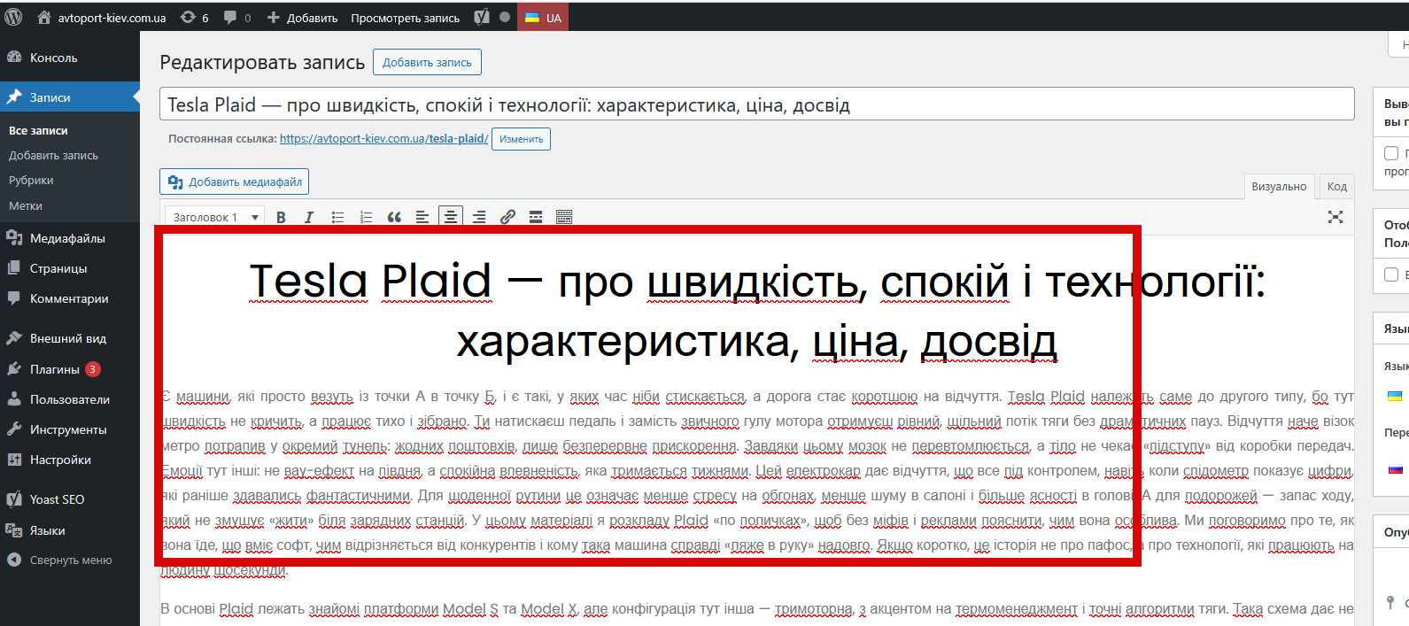Open the Рубрики submenu item
The height and width of the screenshot is (626, 1409).
click(x=31, y=180)
